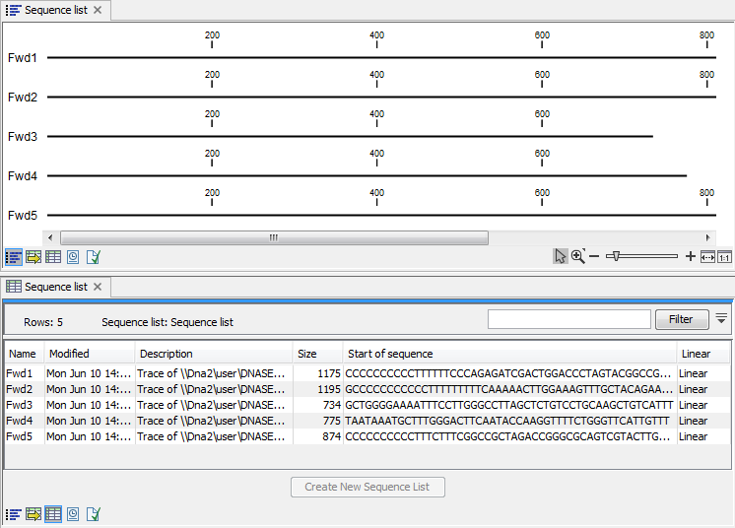
Task: Select the arrow selection mode tool
Action: pos(561,256)
